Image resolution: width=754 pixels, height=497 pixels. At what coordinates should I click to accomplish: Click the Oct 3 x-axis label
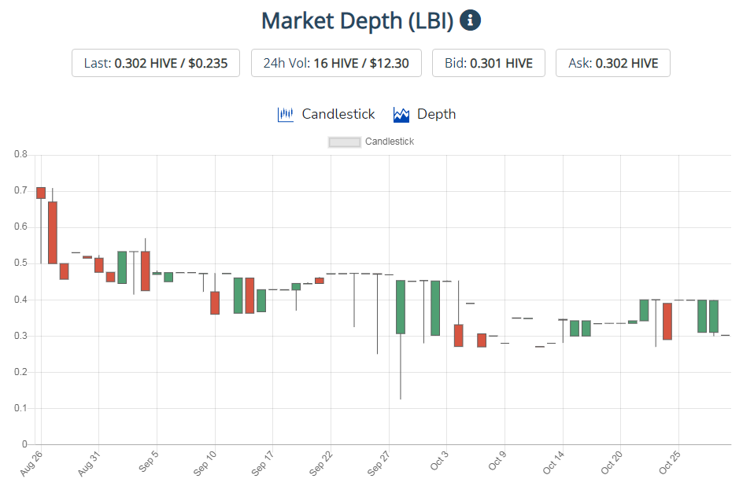[439, 461]
